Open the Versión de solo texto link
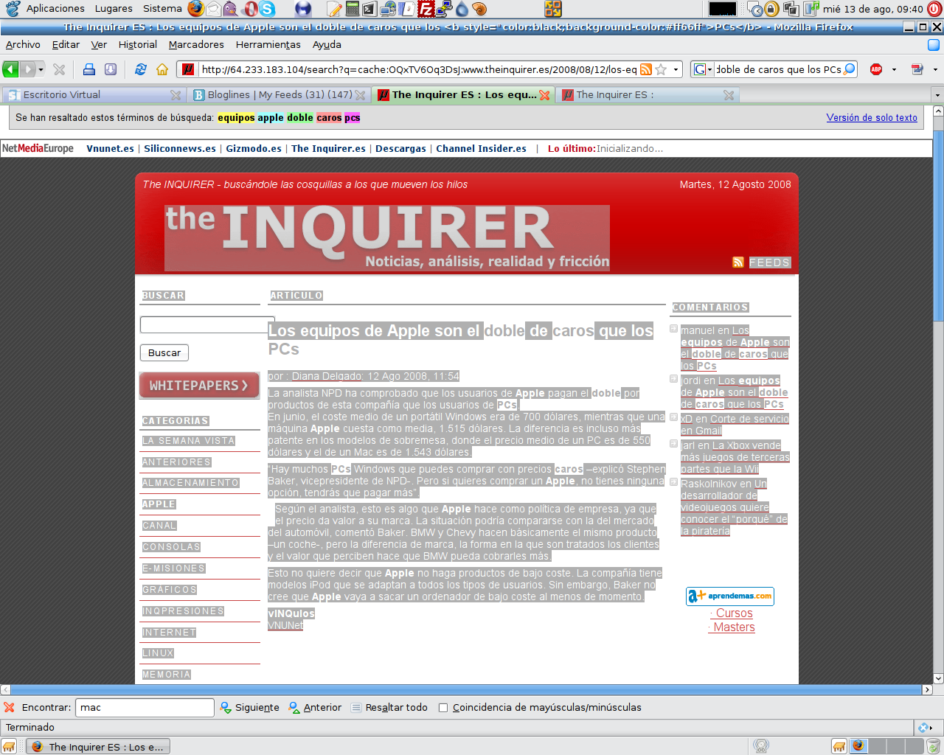This screenshot has height=755, width=944. pos(872,118)
